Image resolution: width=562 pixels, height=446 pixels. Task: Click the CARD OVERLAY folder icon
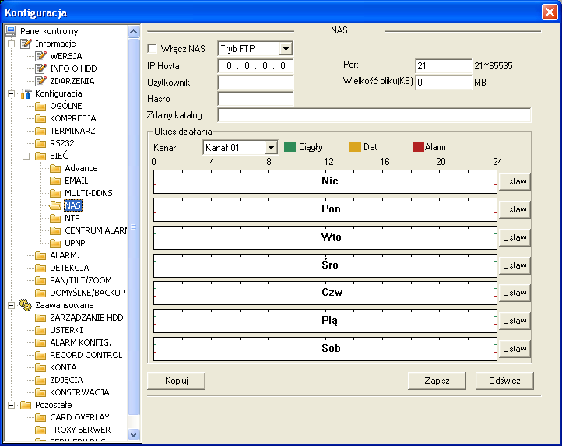[40, 417]
